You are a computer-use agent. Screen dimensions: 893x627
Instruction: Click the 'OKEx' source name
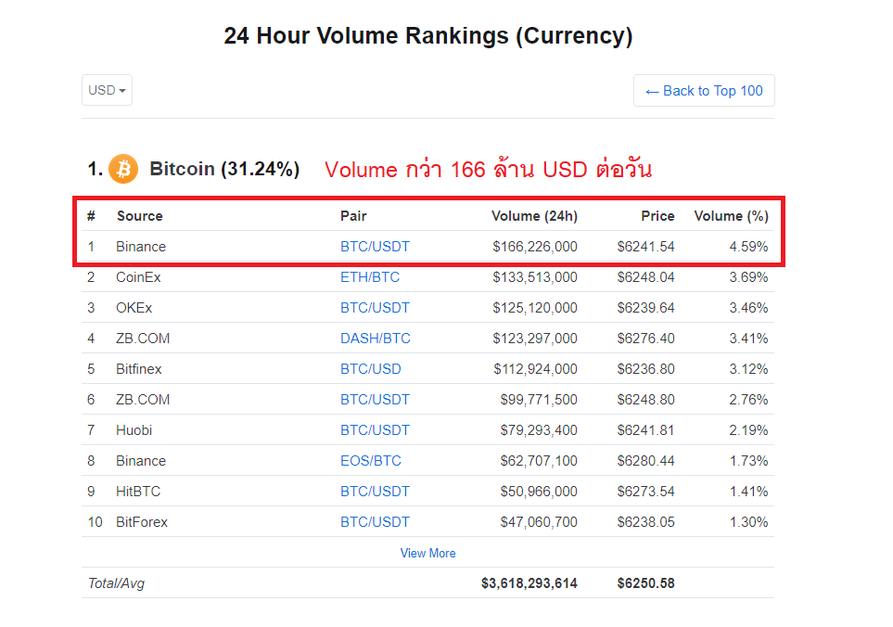[134, 308]
